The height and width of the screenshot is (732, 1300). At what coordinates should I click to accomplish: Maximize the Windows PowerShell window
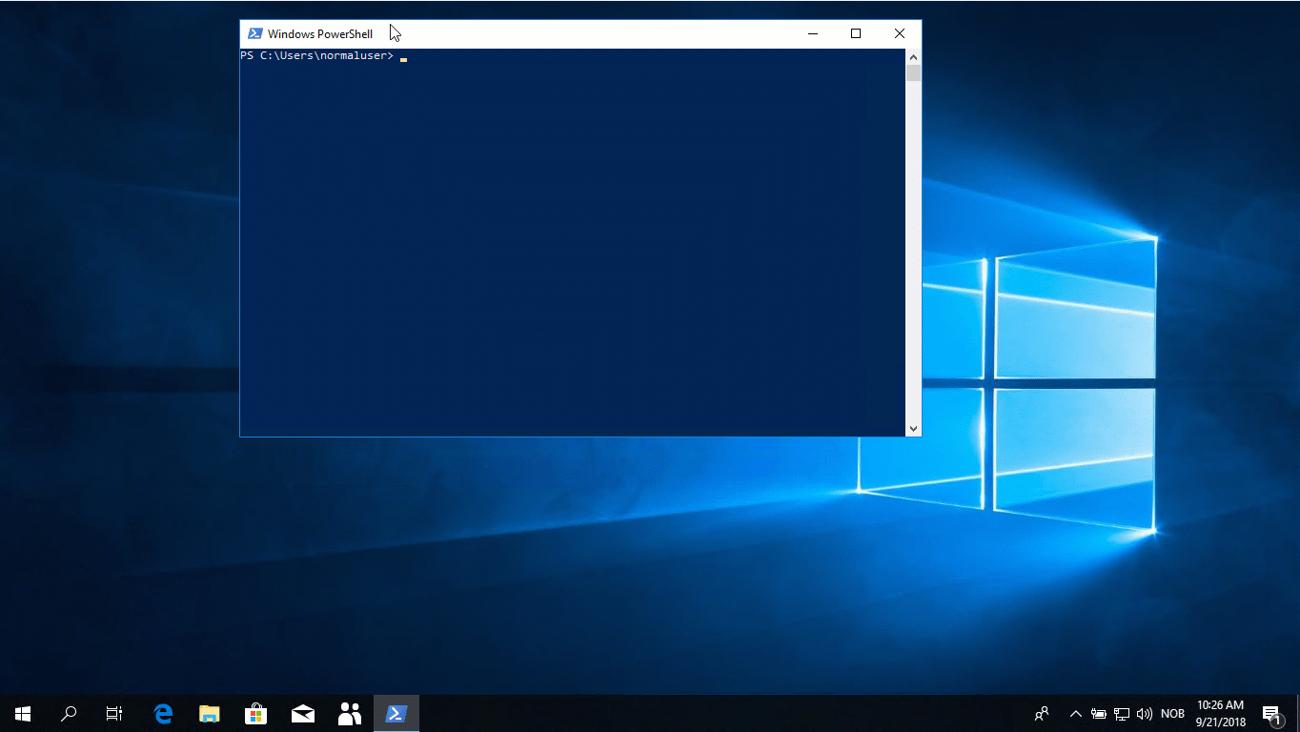pos(856,33)
